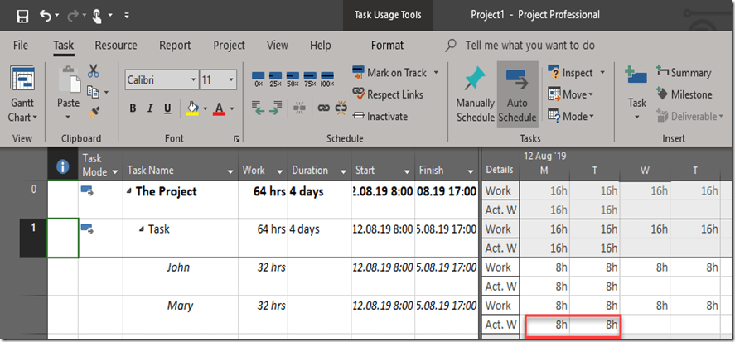This screenshot has width=735, height=342.
Task: Toggle Italic formatting
Action: point(150,108)
